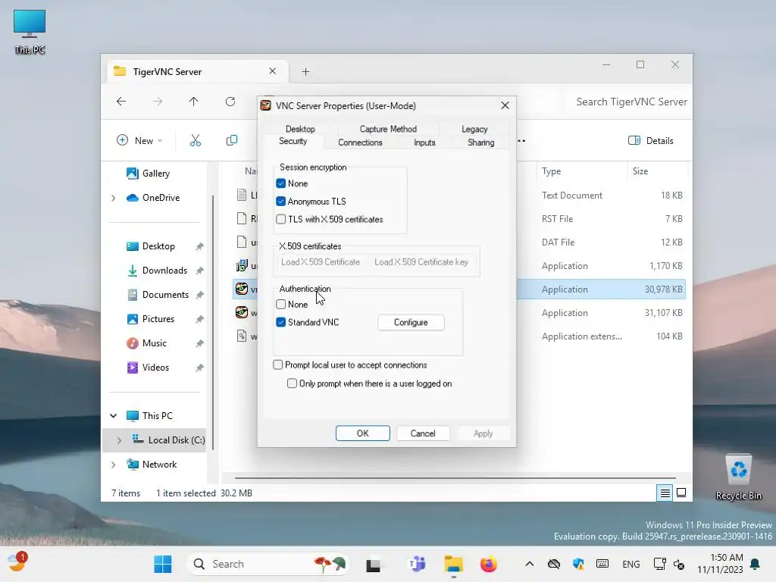Open the Pictures folder
The height and width of the screenshot is (582, 776).
[158, 319]
